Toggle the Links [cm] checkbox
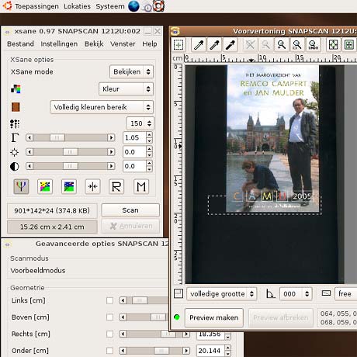 pyautogui.click(x=110, y=300)
